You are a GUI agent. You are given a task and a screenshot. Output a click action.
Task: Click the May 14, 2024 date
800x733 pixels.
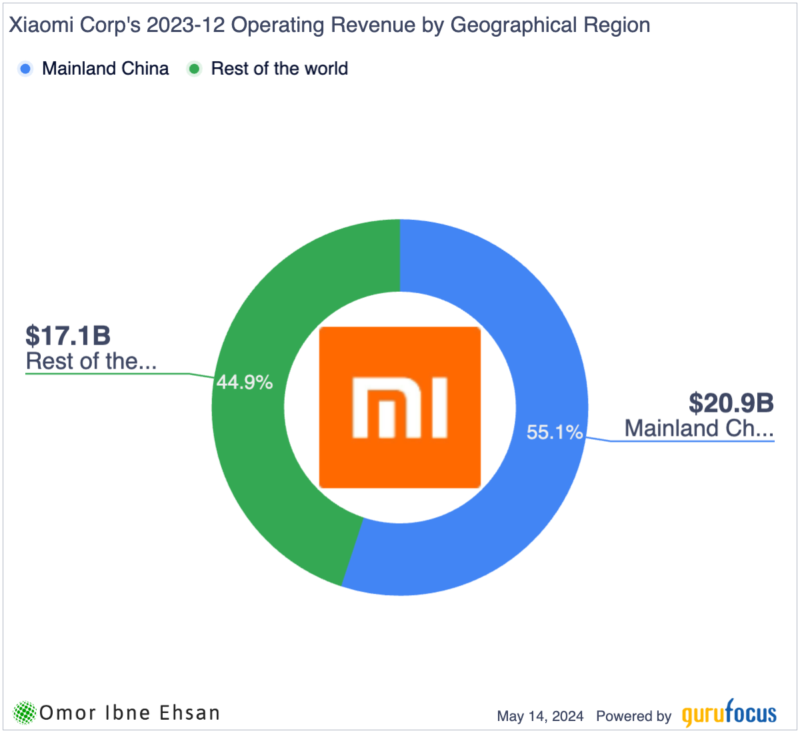click(x=540, y=716)
